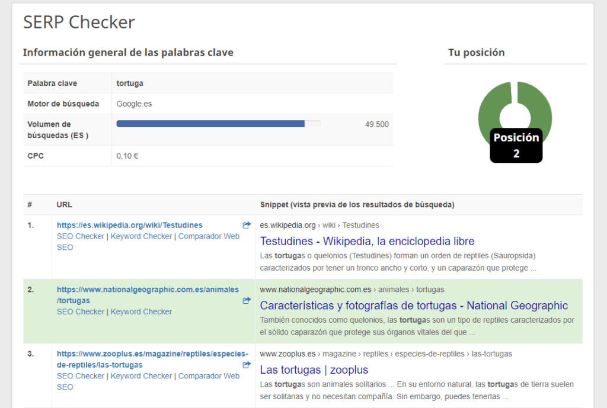Open the Las tortugas zooplus snippet title
607x408 pixels.
[314, 370]
